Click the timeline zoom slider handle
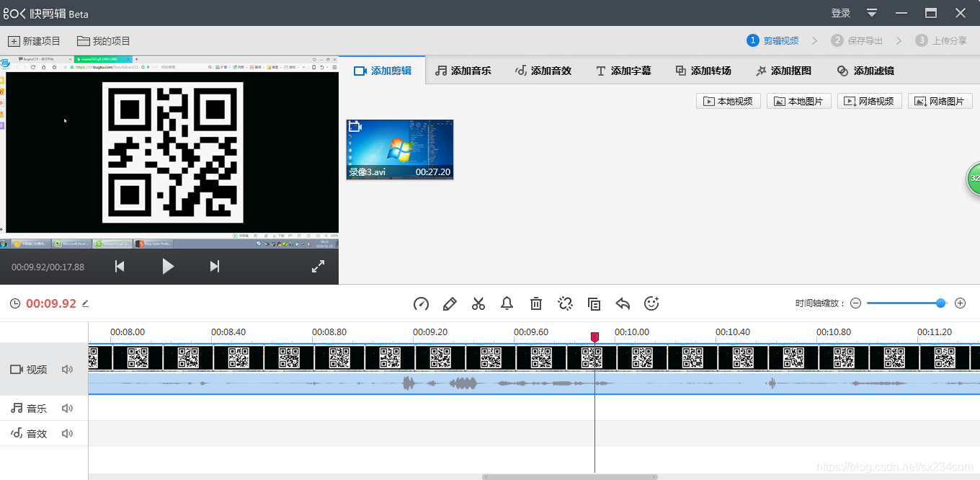The width and height of the screenshot is (980, 480). tap(940, 303)
